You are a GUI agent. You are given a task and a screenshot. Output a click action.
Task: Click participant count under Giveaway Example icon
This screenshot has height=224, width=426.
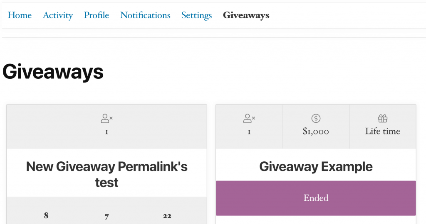249,132
